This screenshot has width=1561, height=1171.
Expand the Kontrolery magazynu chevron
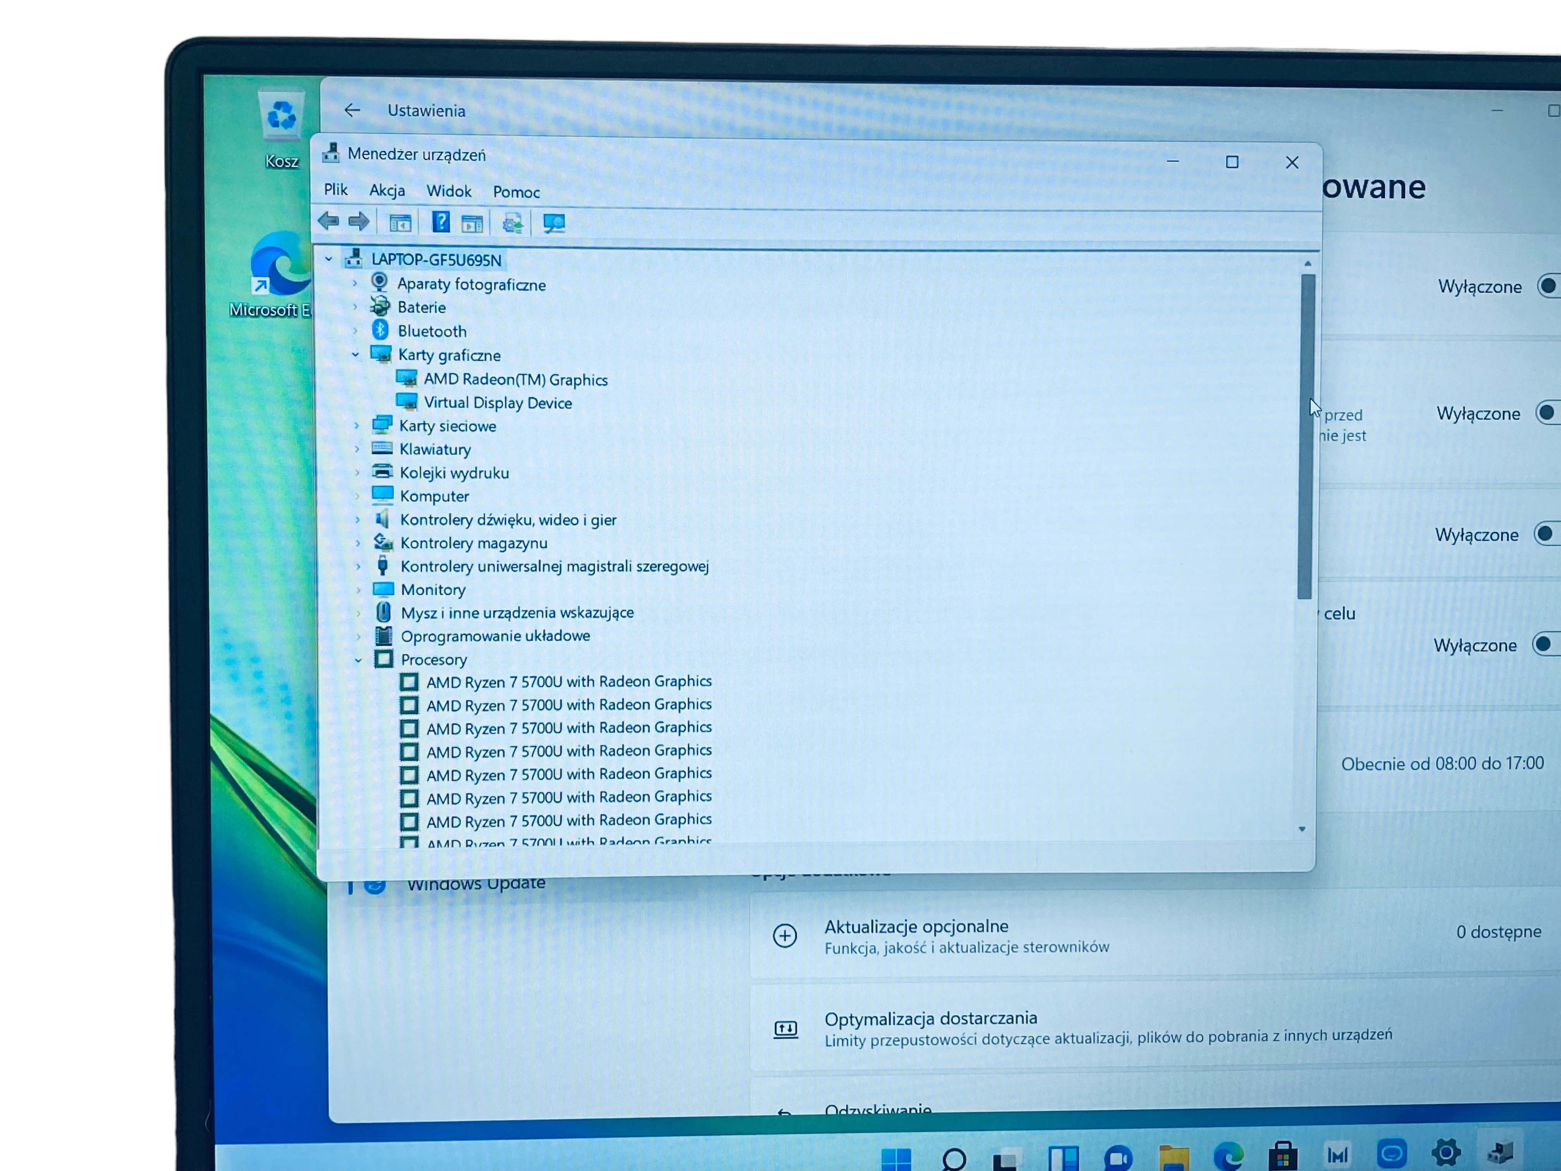click(x=358, y=543)
